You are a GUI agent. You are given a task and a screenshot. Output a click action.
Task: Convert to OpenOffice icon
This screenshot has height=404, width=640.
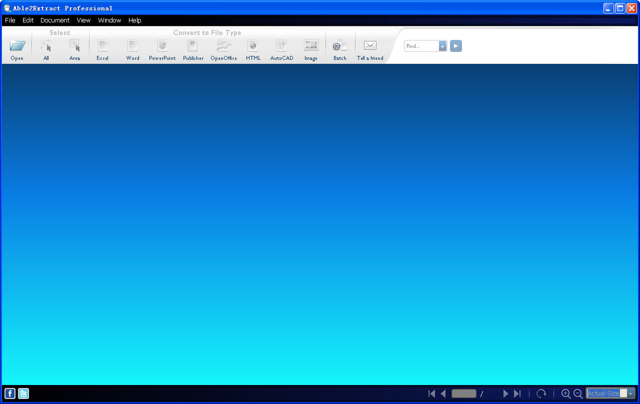223,45
